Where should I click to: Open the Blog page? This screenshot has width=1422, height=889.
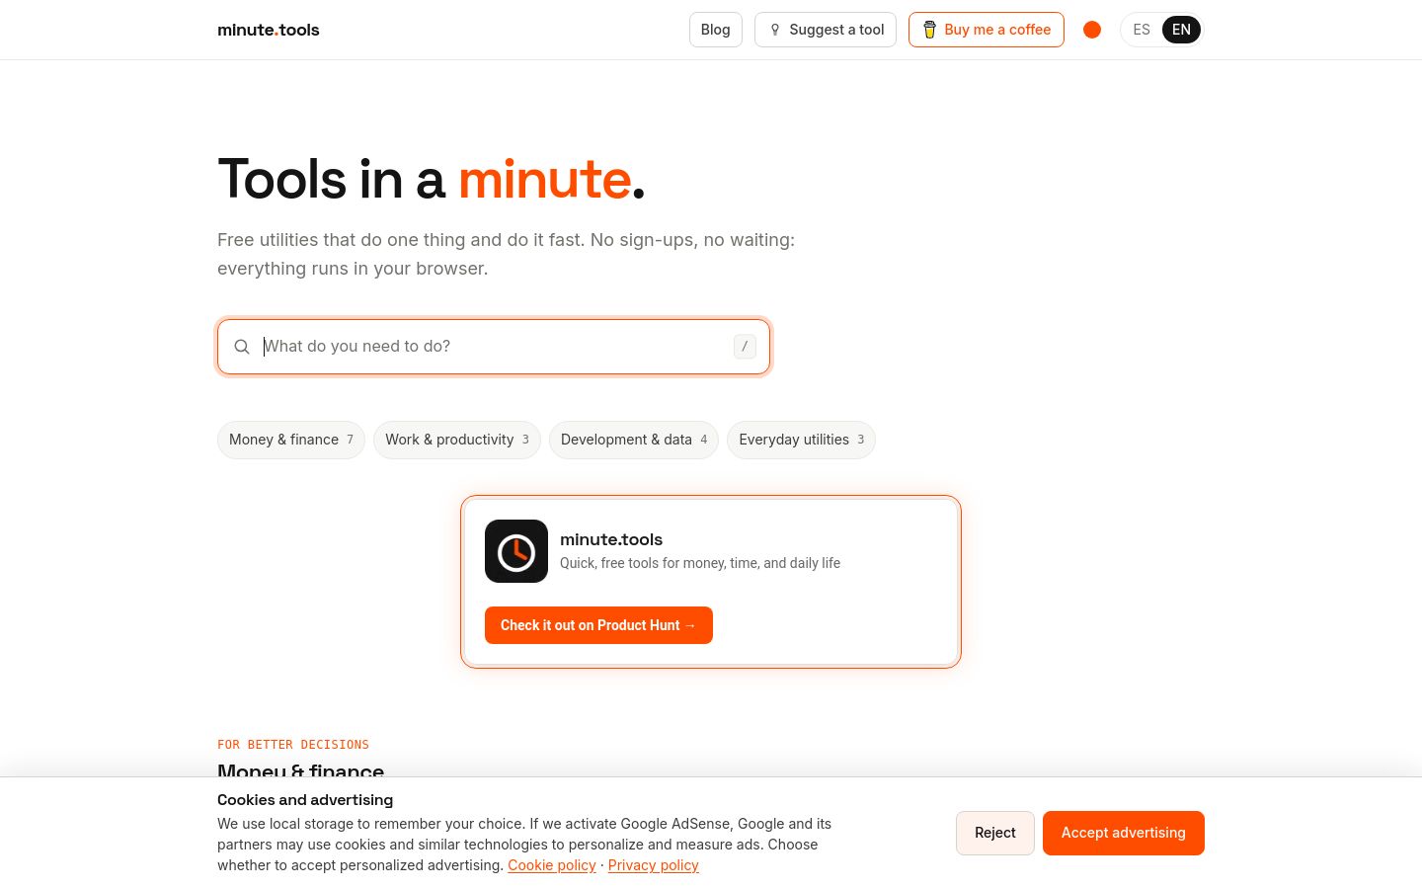point(716,30)
